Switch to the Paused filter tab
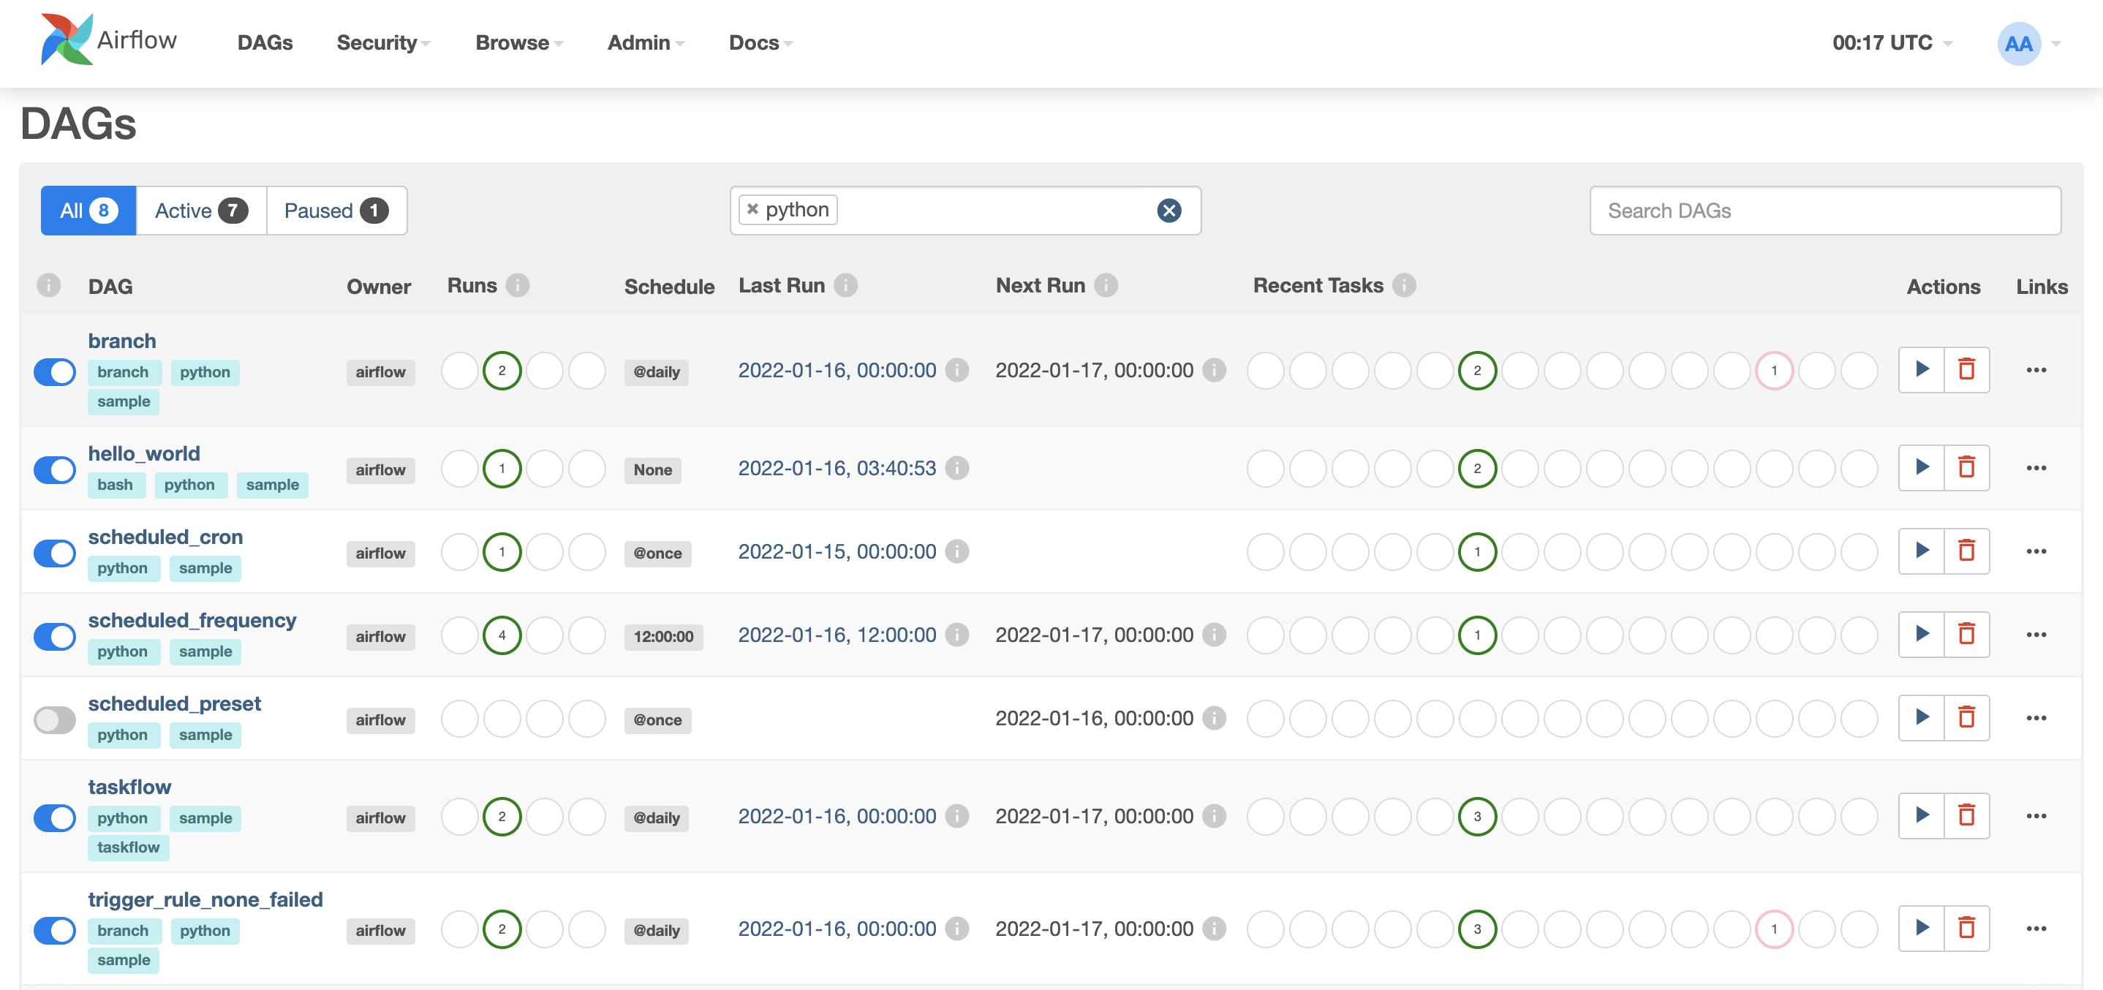The height and width of the screenshot is (990, 2103). pyautogui.click(x=336, y=211)
